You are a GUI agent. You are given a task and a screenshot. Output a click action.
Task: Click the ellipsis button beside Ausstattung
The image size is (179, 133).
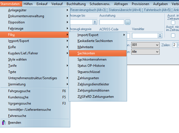(x=128, y=22)
